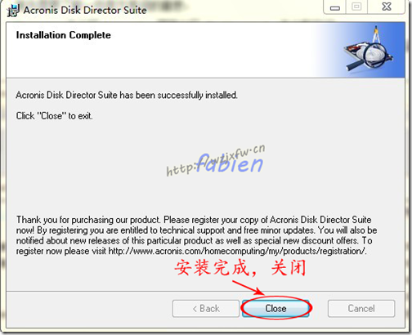Click the Close button to exit installer
The width and height of the screenshot is (412, 335).
pos(275,308)
